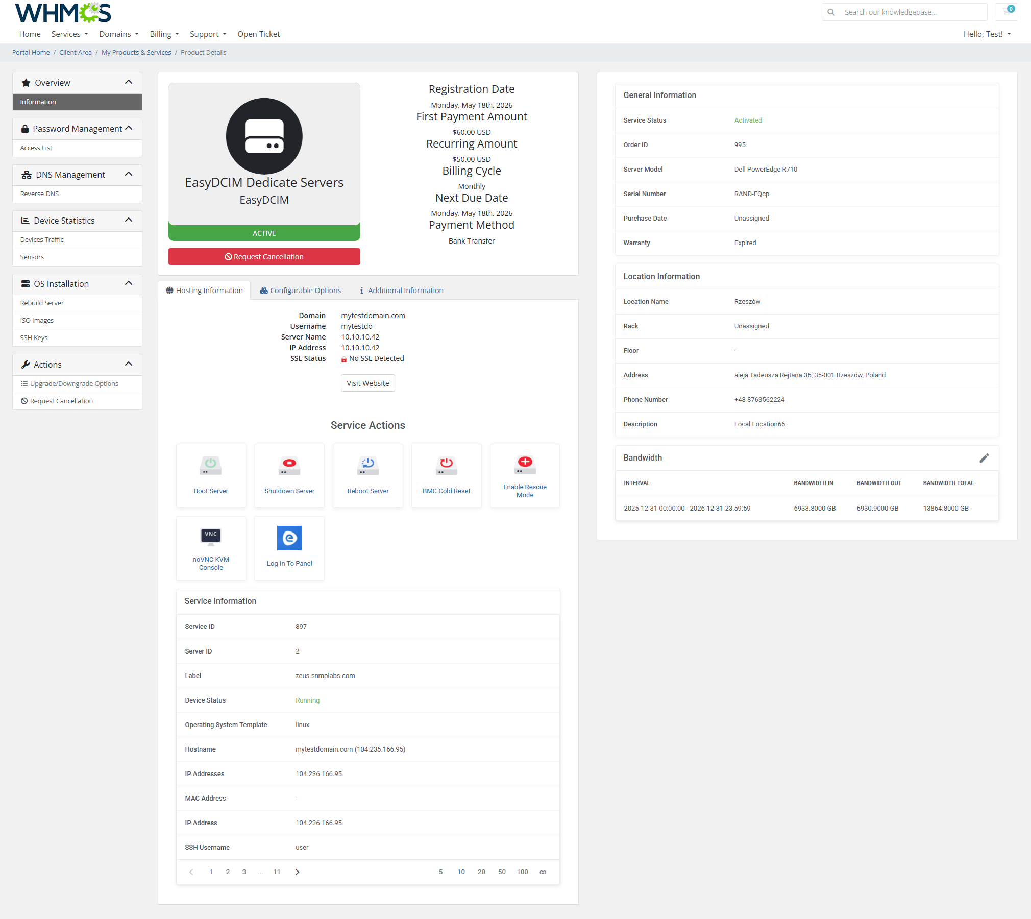The image size is (1031, 919).
Task: Click the Server Model value Dell PowerEdge R710
Action: (x=766, y=170)
